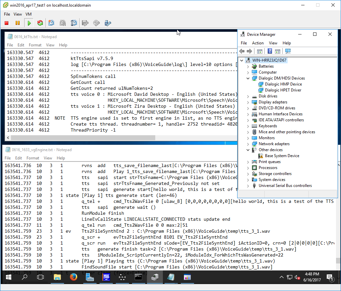Open the Action menu in Device Manager
Viewport: 341px width, 291px height.
[x=258, y=43]
